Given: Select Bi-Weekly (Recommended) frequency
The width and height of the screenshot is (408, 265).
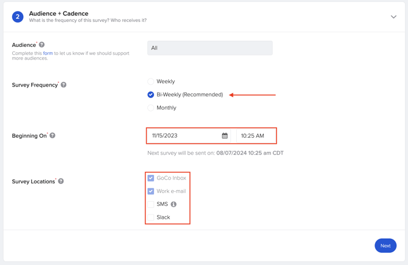Looking at the screenshot, I should tap(150, 94).
